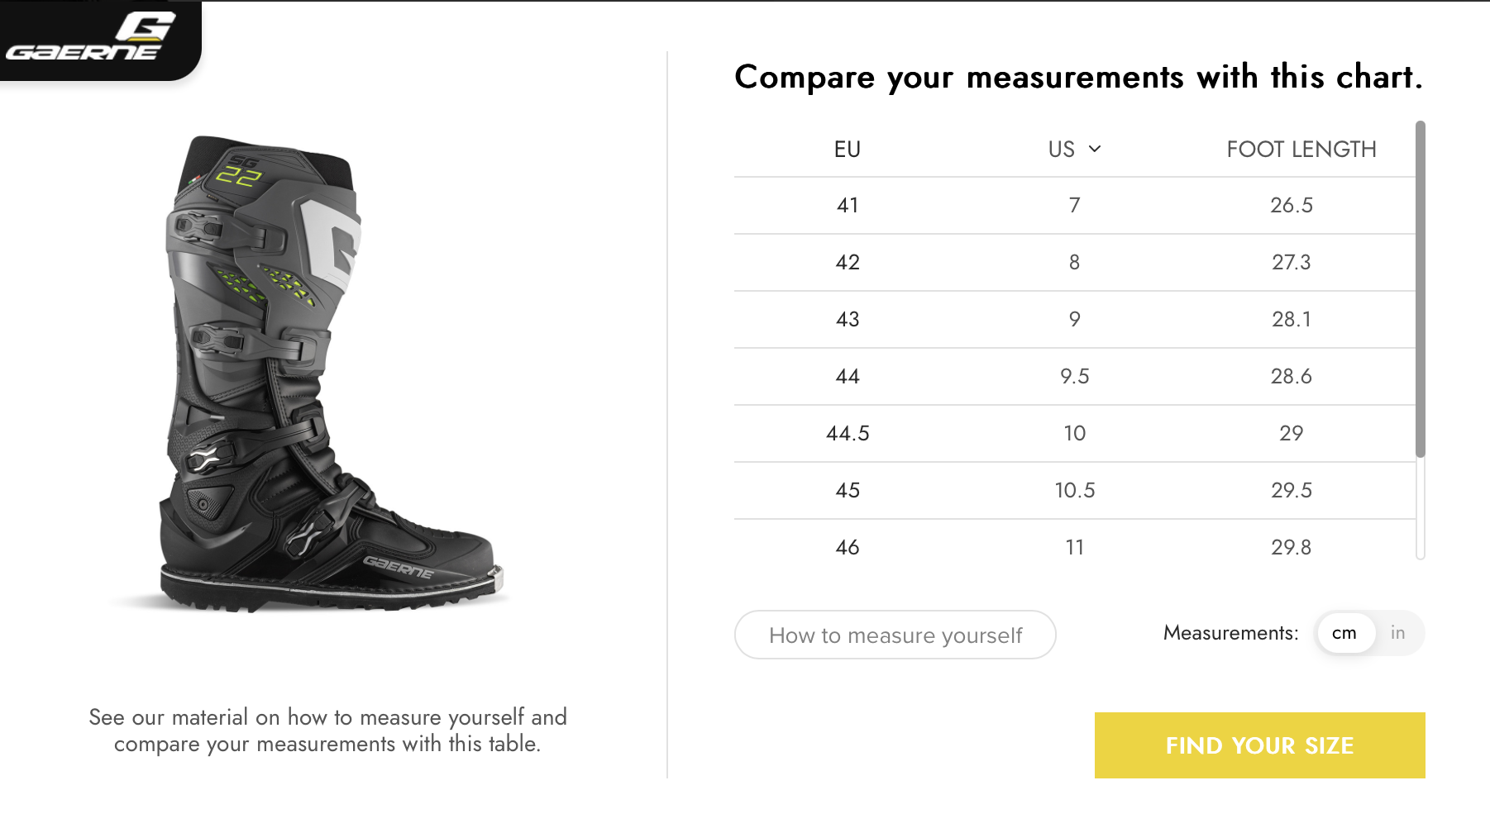Click the Find Your Size button
This screenshot has width=1490, height=828.
tap(1259, 745)
